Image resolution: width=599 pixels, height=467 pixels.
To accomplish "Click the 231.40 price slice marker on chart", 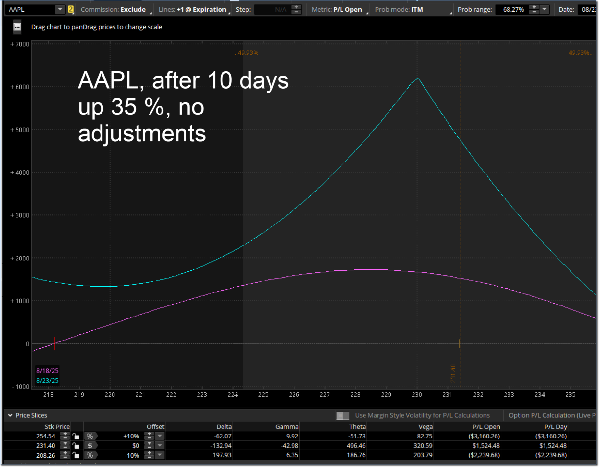I will tap(453, 373).
